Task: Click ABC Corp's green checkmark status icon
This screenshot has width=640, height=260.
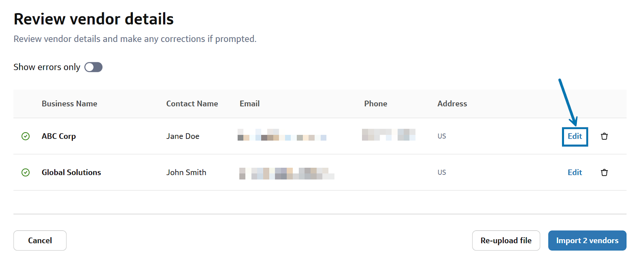Action: click(26, 136)
